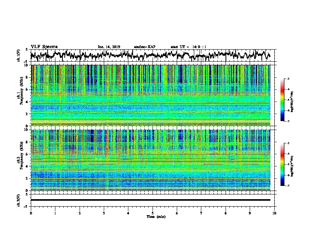The height and width of the screenshot is (239, 309).
Task: Click the "-7" tick on ch.2 colorbar
Action: pos(288,185)
